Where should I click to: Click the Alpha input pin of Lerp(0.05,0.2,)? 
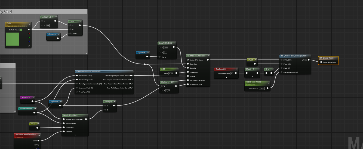tap(159, 57)
